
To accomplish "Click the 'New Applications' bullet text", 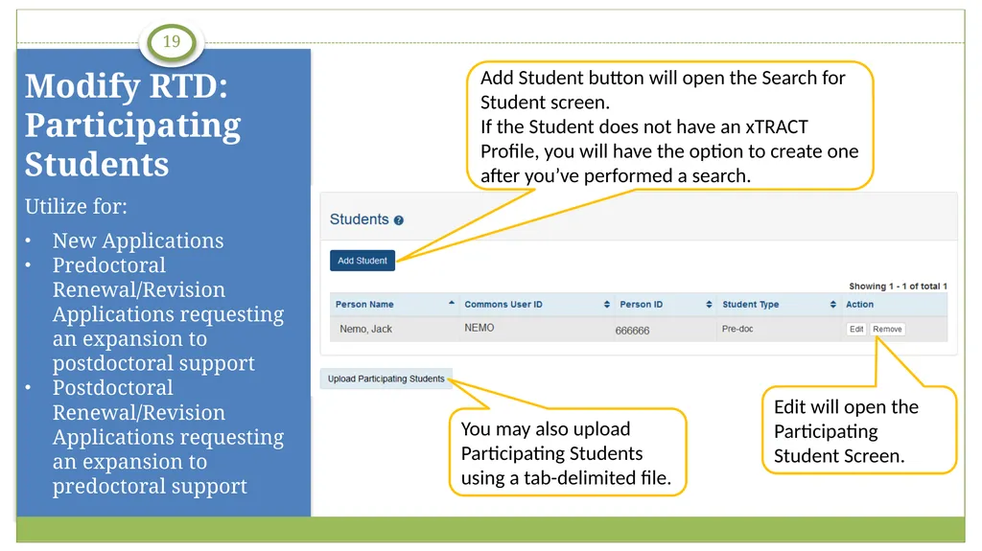I will point(138,241).
